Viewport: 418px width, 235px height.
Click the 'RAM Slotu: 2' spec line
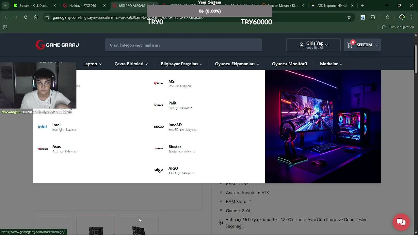point(238,202)
